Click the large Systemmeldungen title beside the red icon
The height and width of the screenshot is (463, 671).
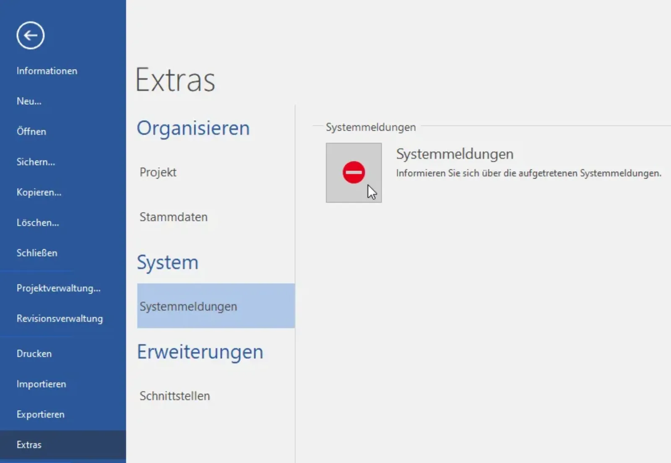[455, 154]
